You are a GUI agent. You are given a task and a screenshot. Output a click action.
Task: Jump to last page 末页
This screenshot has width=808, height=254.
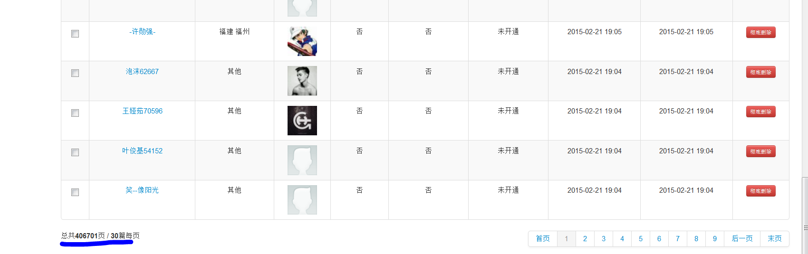775,239
